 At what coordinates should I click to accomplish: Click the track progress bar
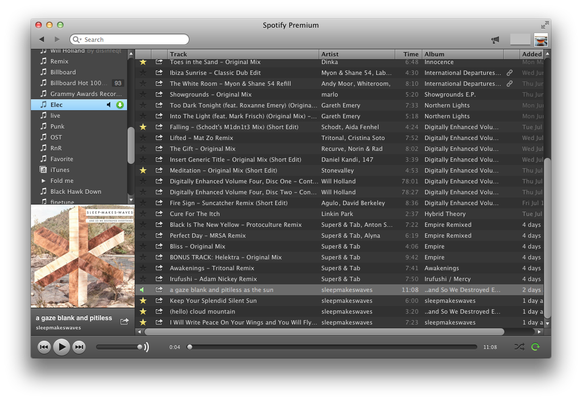[332, 347]
